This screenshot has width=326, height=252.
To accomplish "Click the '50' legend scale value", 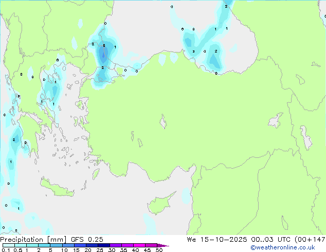I will point(159,250).
